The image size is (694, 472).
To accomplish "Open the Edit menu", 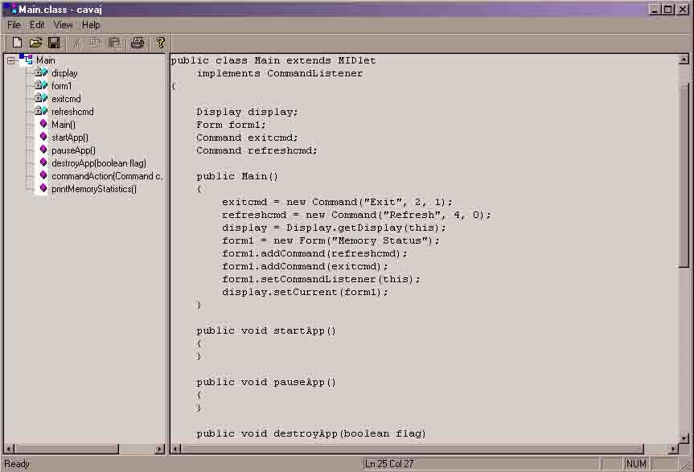I will pyautogui.click(x=37, y=25).
